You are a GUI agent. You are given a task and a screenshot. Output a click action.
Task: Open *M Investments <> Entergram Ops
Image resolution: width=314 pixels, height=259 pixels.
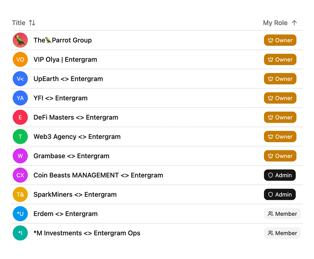coord(87,233)
